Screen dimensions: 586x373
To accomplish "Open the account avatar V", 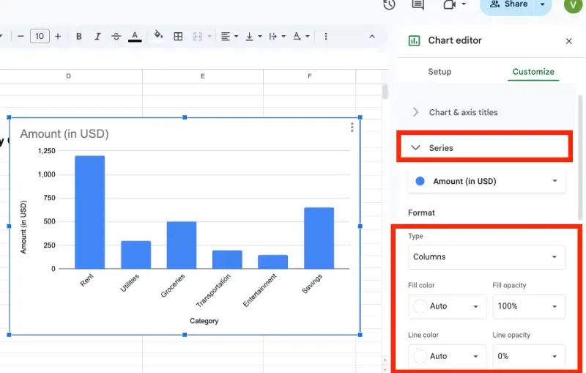I will [x=573, y=4].
